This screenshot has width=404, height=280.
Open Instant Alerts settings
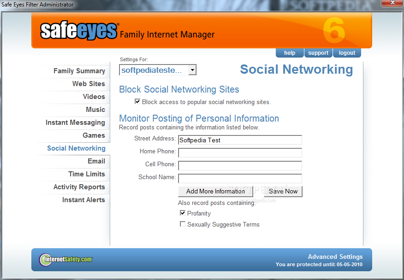83,200
